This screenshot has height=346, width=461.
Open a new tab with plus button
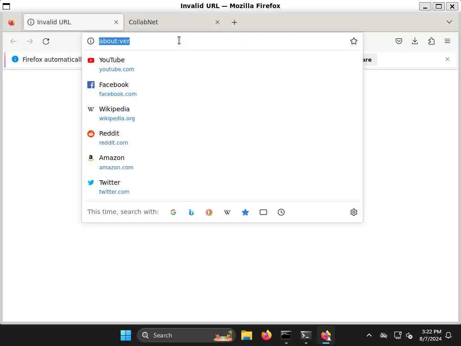point(234,23)
